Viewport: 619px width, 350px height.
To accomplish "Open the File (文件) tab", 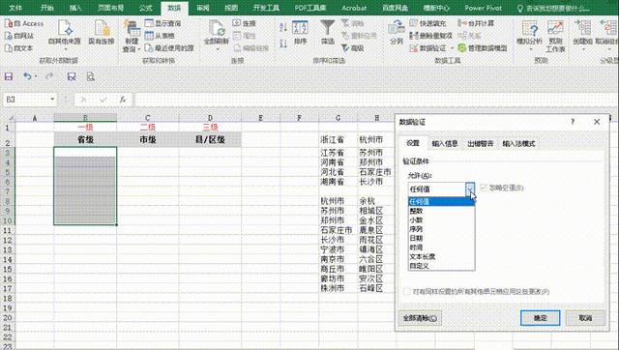I will pos(15,8).
